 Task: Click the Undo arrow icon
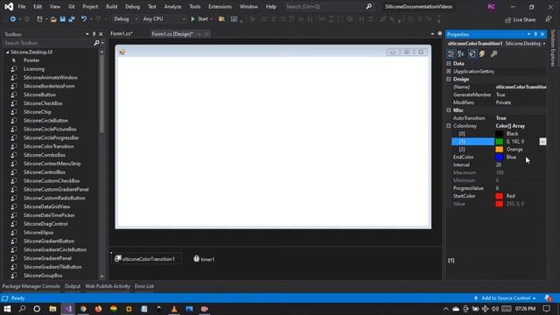pos(84,19)
